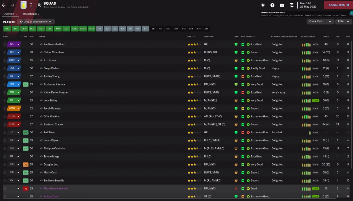The image size is (353, 201).
Task: Click the Ask badge on Jed Steer's row
Action: click(x=26, y=133)
